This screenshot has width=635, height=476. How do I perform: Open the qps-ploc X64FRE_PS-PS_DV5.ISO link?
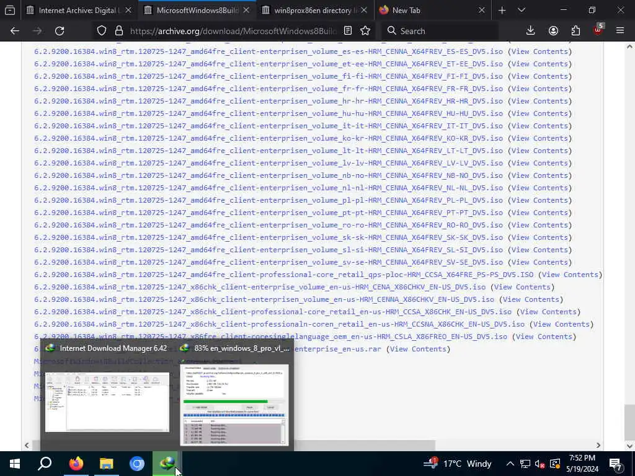(x=284, y=275)
